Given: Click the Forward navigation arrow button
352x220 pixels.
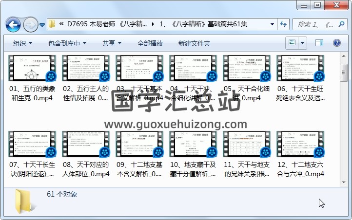Looking at the screenshot, I should click(30, 24).
